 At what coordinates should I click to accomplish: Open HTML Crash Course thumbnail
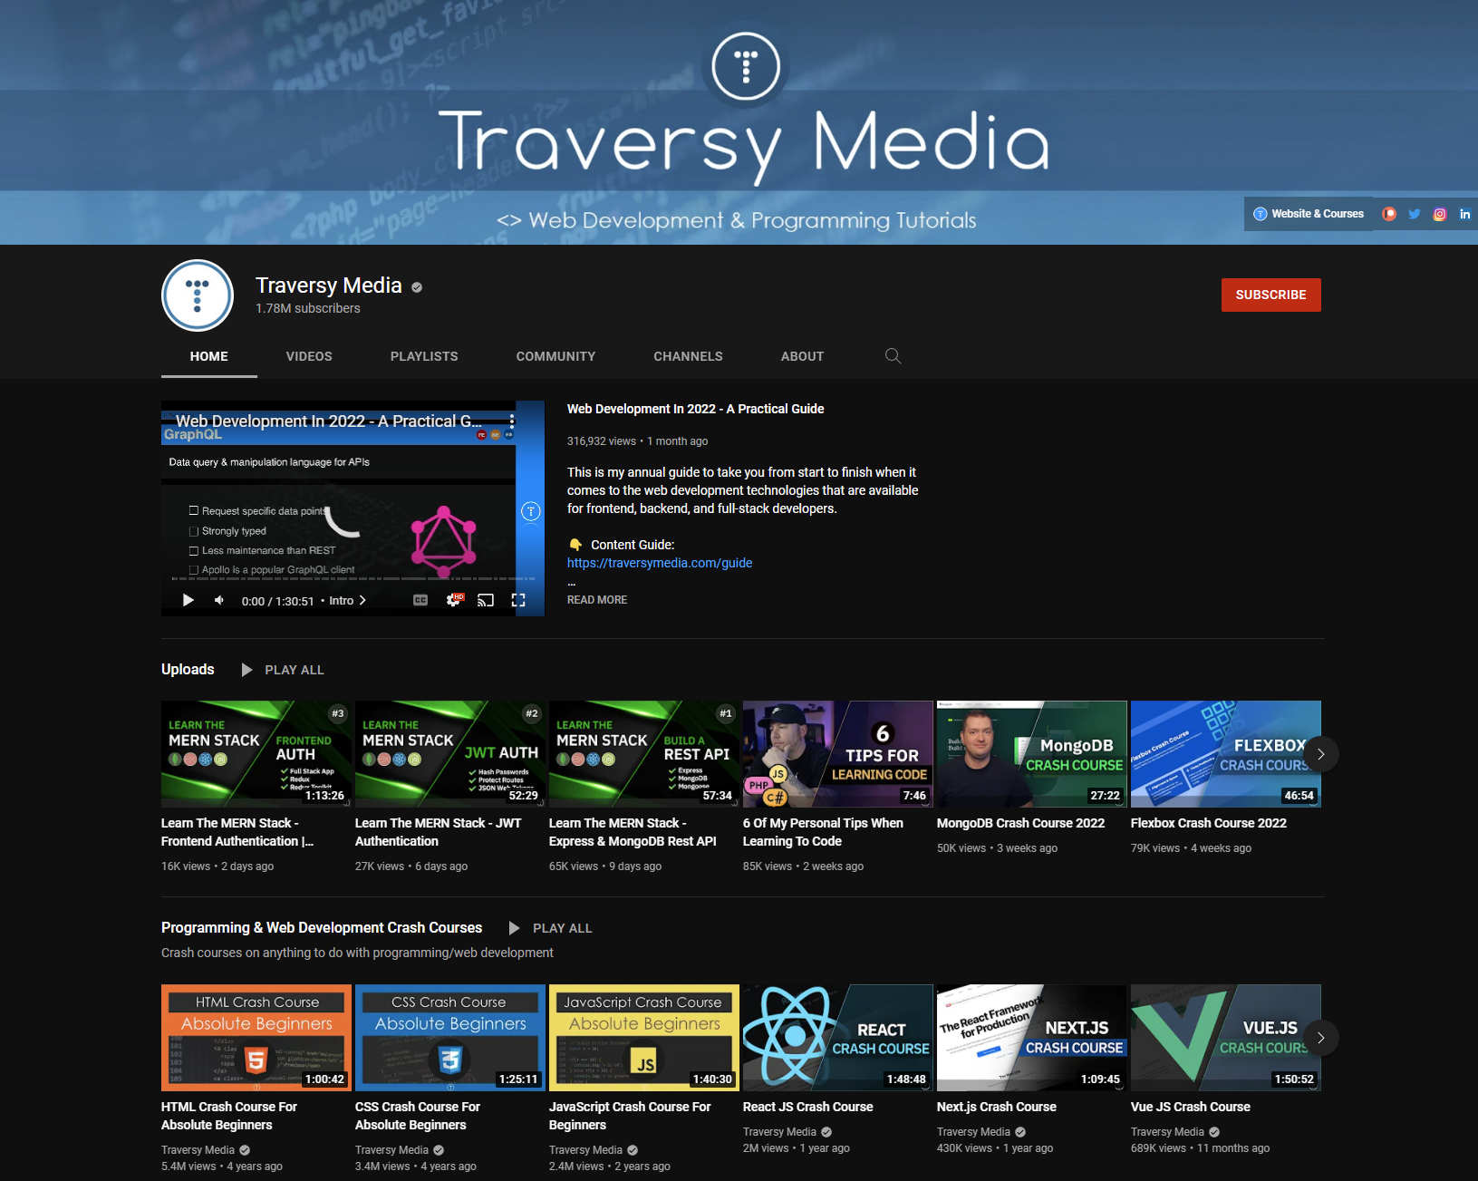pos(256,1038)
